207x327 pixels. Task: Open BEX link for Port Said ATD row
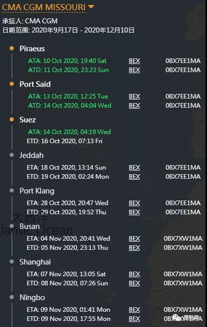134,105
